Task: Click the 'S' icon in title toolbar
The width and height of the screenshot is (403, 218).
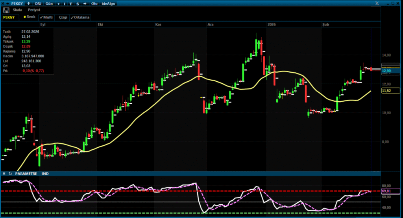Action: (78, 3)
